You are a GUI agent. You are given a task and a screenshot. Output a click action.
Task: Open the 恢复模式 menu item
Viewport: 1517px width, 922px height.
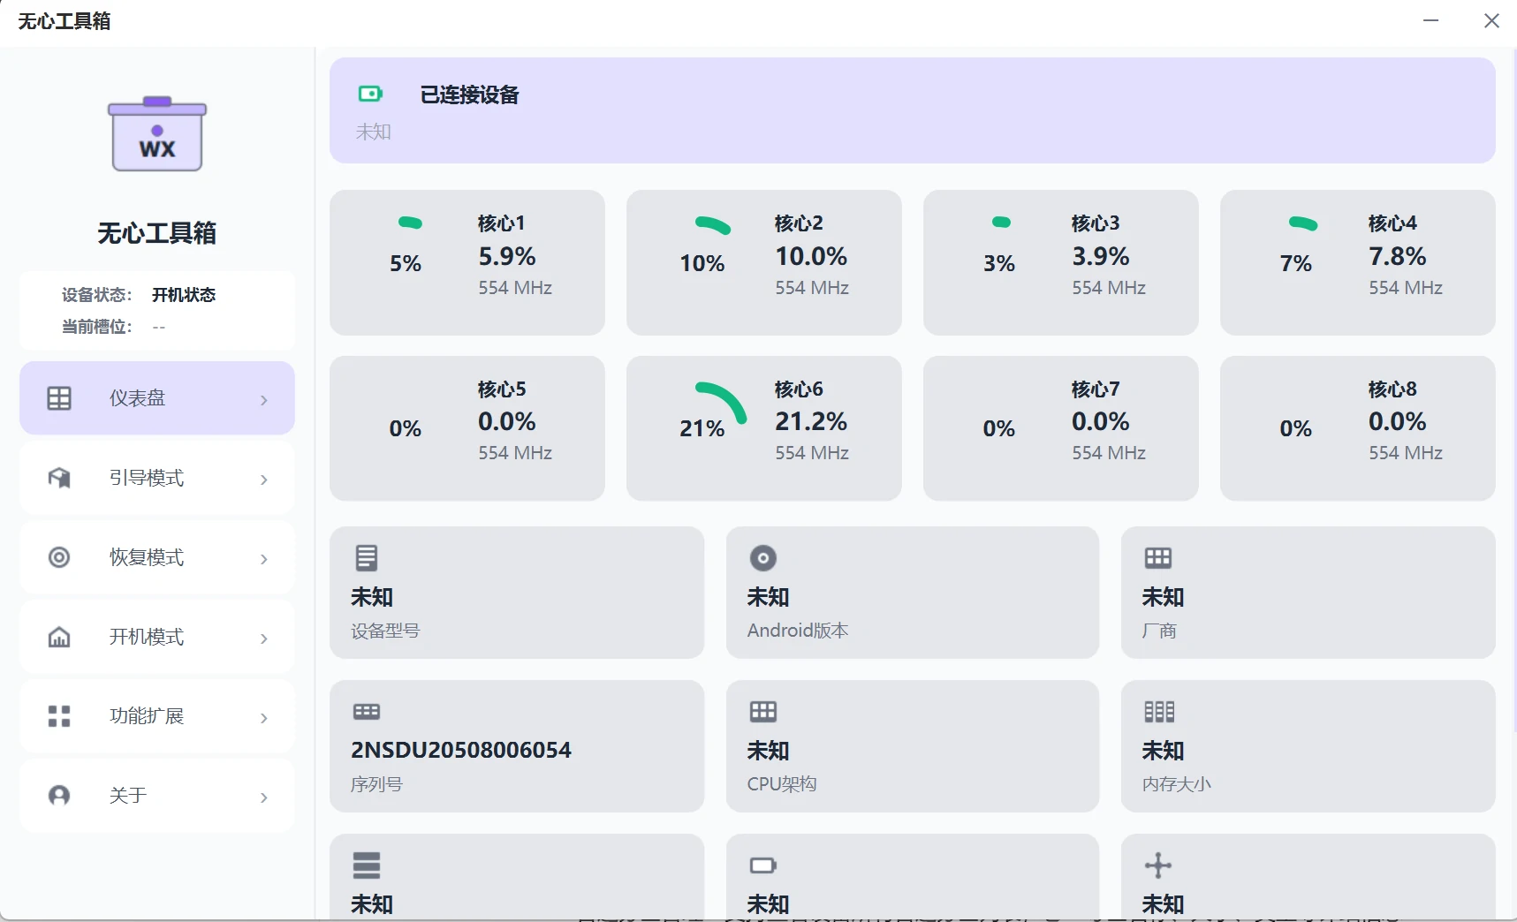point(157,557)
